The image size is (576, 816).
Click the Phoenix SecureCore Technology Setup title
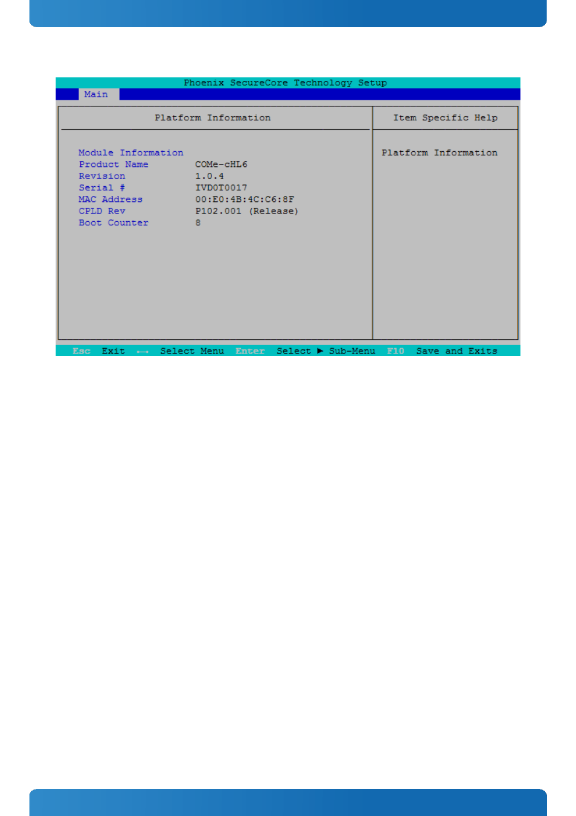click(x=286, y=83)
